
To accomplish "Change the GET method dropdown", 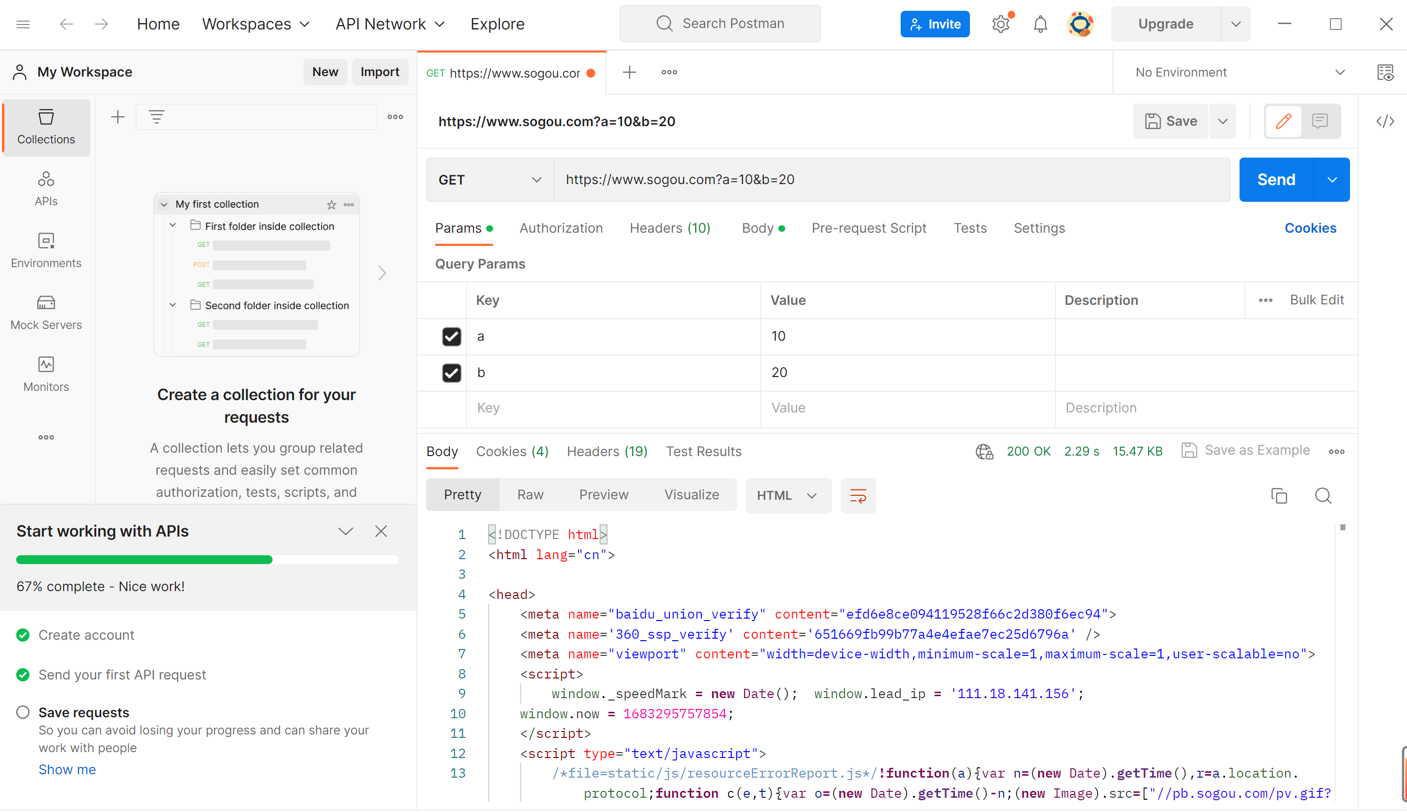I will click(x=490, y=180).
